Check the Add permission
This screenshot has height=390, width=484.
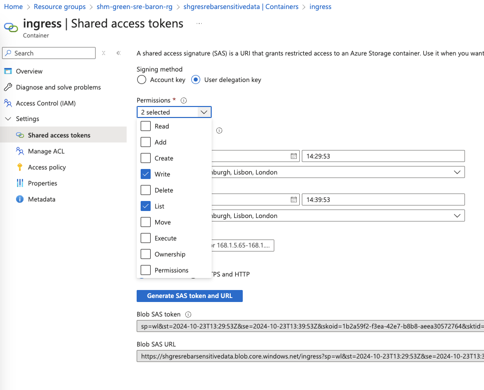146,142
